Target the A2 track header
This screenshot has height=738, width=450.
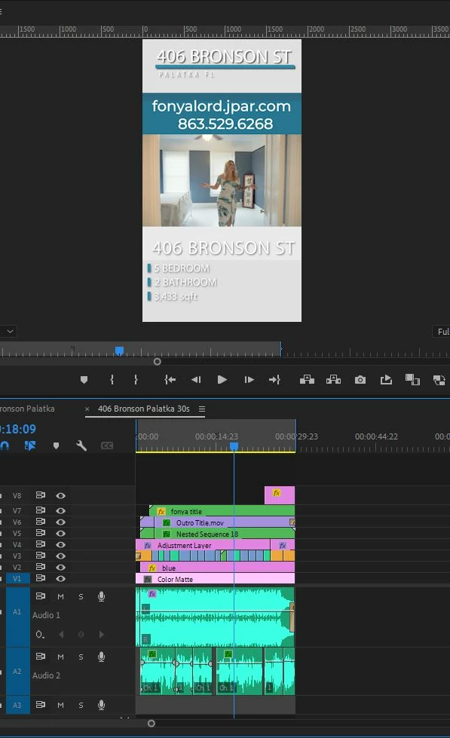(x=18, y=671)
